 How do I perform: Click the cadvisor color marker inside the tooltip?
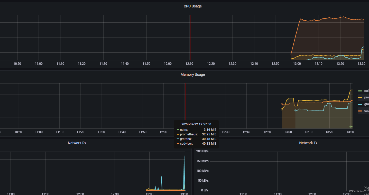coord(178,144)
